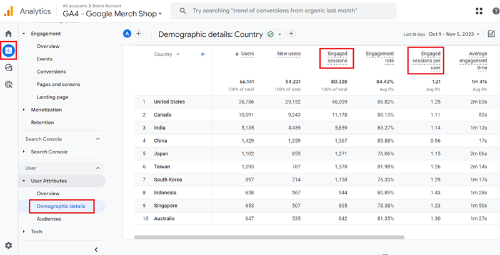Open the Retention report
This screenshot has height=255, width=500.
(x=42, y=122)
